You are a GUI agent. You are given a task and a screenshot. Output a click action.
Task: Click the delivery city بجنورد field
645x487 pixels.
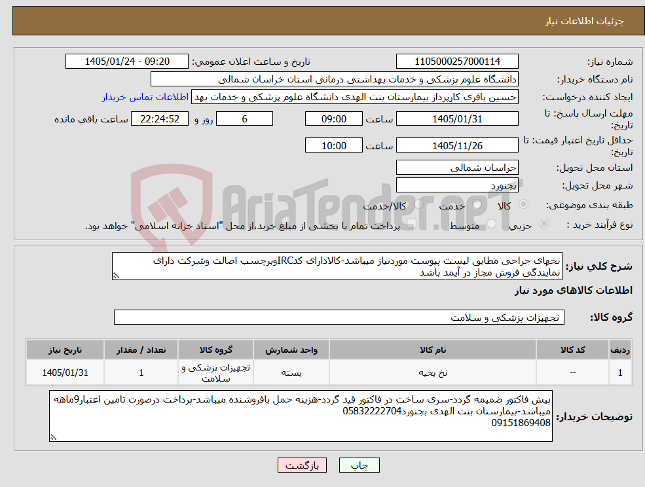pos(457,185)
